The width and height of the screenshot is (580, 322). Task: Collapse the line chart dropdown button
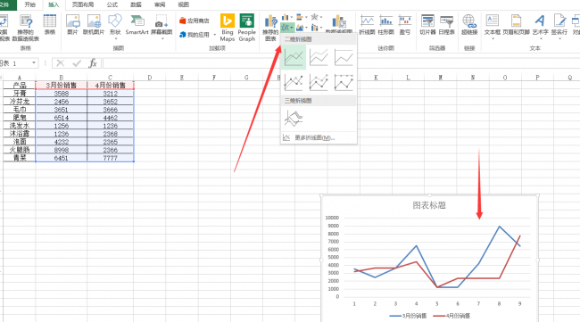click(287, 28)
